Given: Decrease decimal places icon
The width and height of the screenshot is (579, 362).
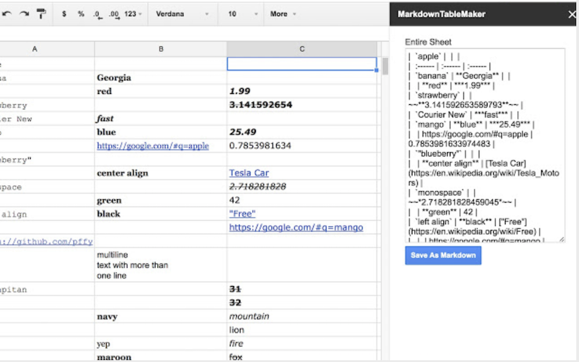Looking at the screenshot, I should [97, 14].
